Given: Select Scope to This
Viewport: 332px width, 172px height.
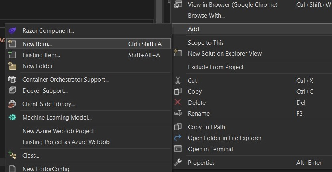Looking at the screenshot, I should [206, 43].
